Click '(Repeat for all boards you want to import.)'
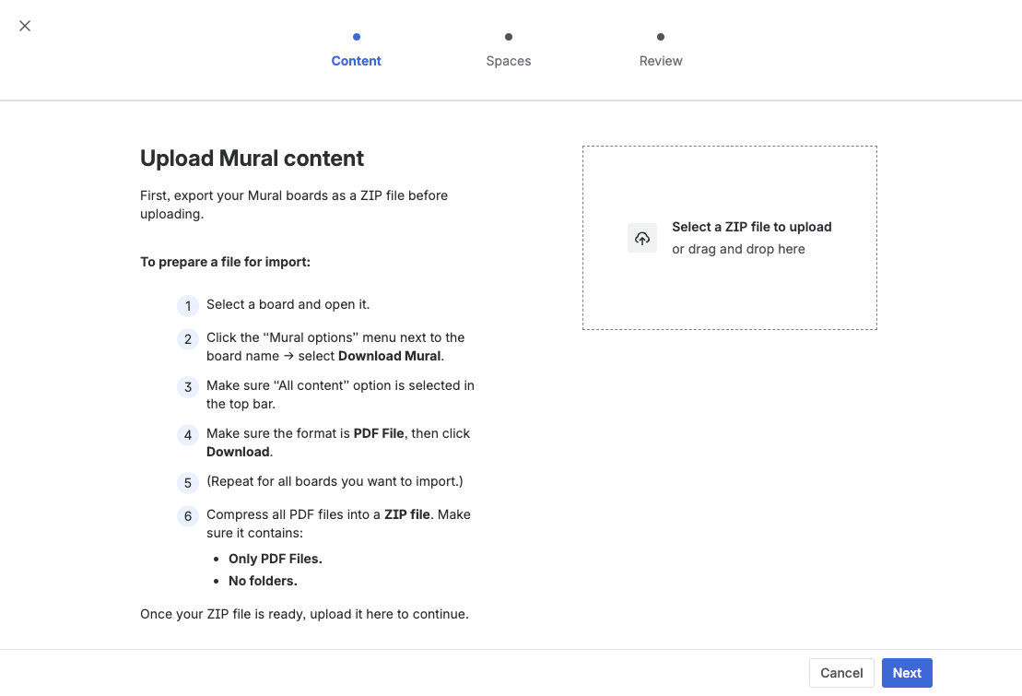1022x696 pixels. [335, 481]
